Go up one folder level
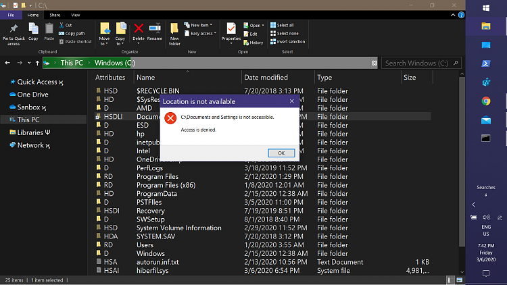The height and width of the screenshot is (285, 507). click(37, 63)
